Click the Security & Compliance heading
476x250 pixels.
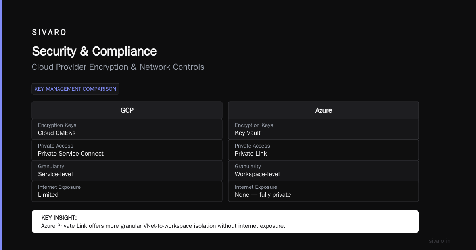tap(94, 51)
